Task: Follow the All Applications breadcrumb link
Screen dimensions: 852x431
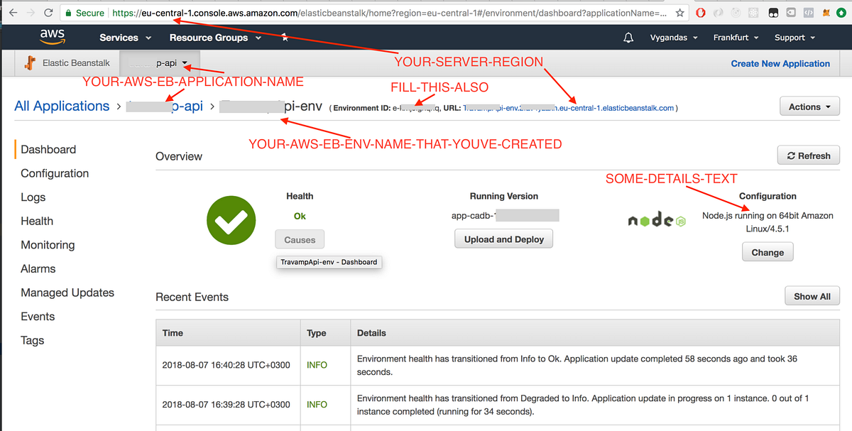Action: (x=62, y=106)
